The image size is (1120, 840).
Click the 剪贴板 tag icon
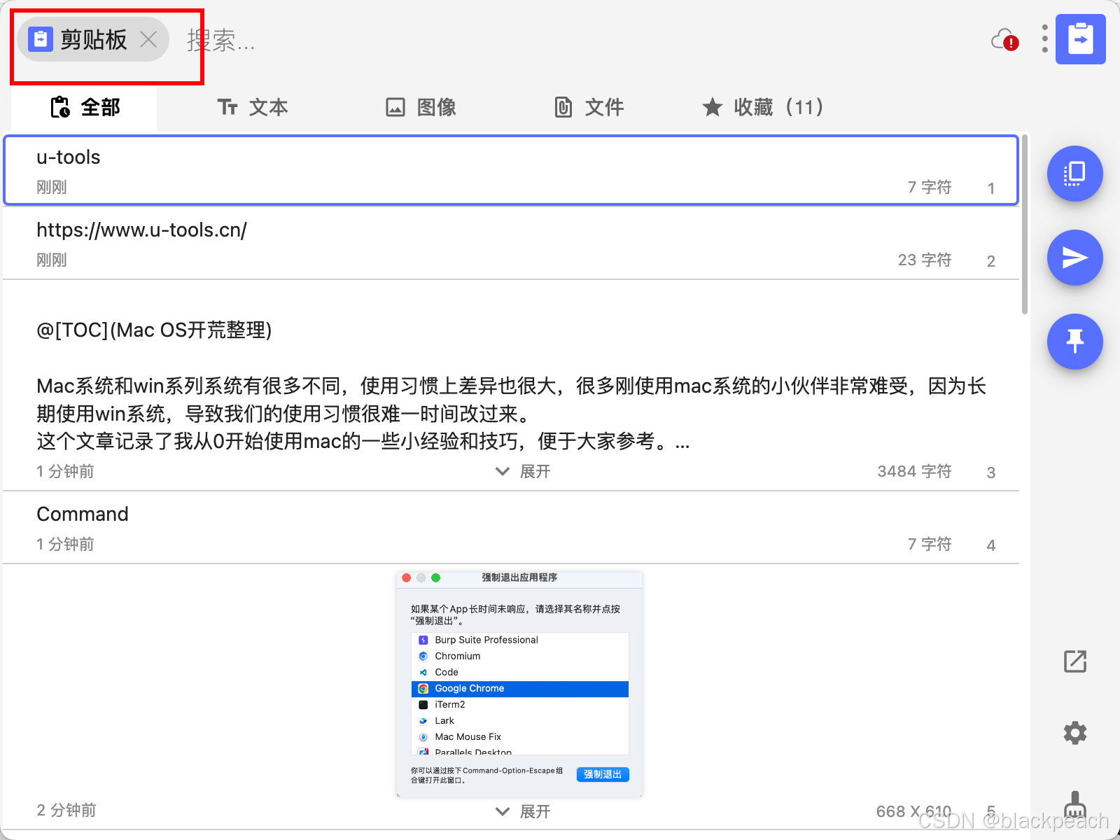click(x=41, y=39)
